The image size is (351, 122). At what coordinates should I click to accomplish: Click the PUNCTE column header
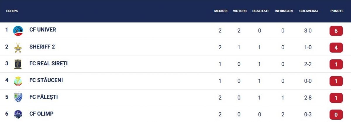coord(337,11)
